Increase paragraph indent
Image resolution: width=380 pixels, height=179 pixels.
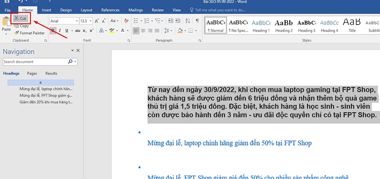pyautogui.click(x=178, y=21)
